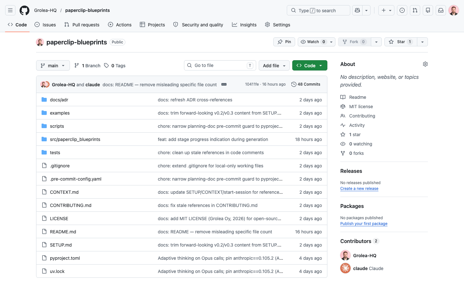Click the paperclip-blueprints owner avatar beside the title

(x=40, y=42)
